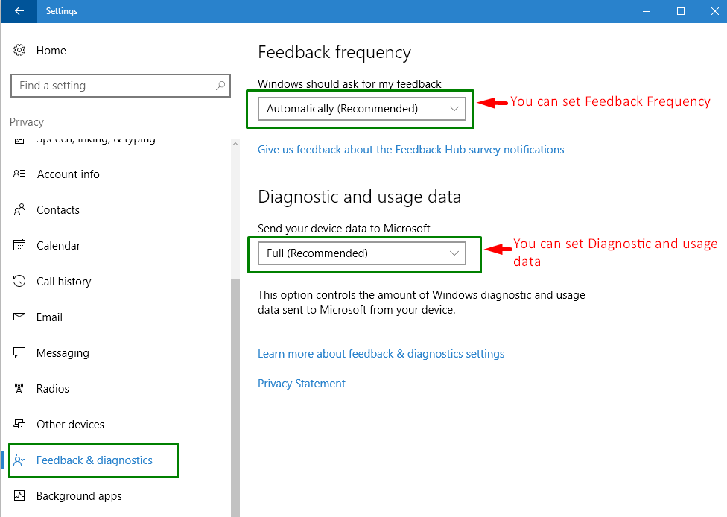Open Feedback Hub survey notifications link

[410, 150]
